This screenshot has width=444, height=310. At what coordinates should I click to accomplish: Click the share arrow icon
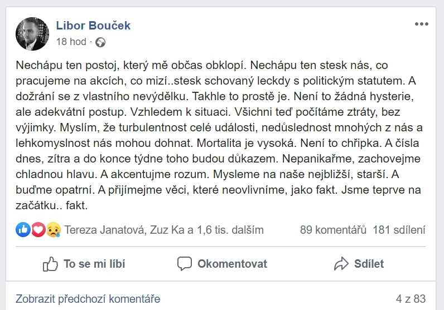click(341, 264)
